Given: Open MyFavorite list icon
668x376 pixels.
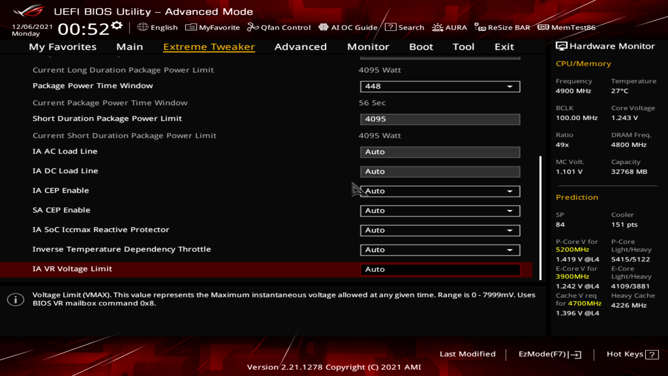Looking at the screenshot, I should (x=191, y=27).
